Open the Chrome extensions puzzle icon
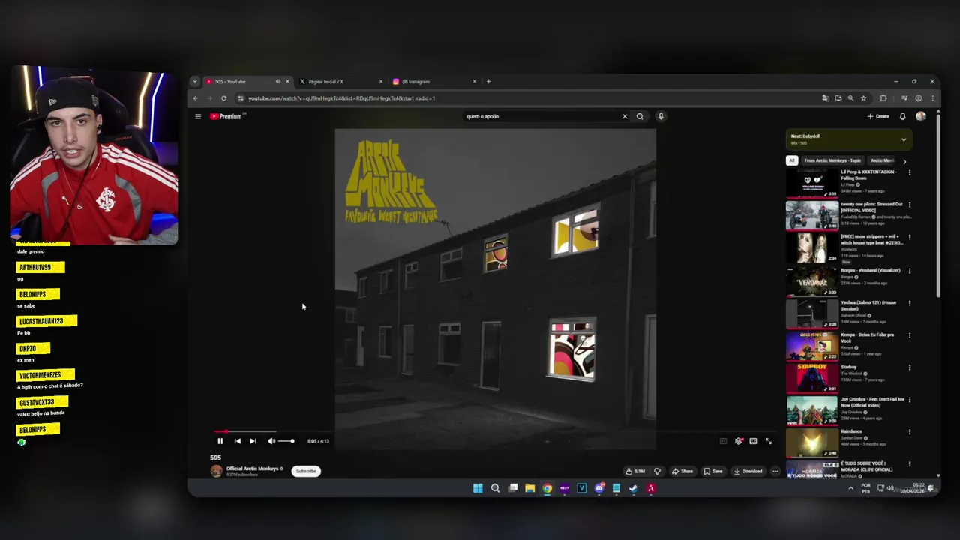The height and width of the screenshot is (540, 960). point(883,98)
